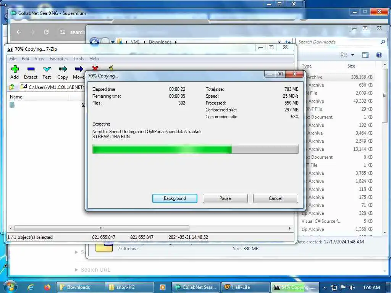Open the Edit menu in 7-Zip
This screenshot has height=293, width=391.
point(26,59)
